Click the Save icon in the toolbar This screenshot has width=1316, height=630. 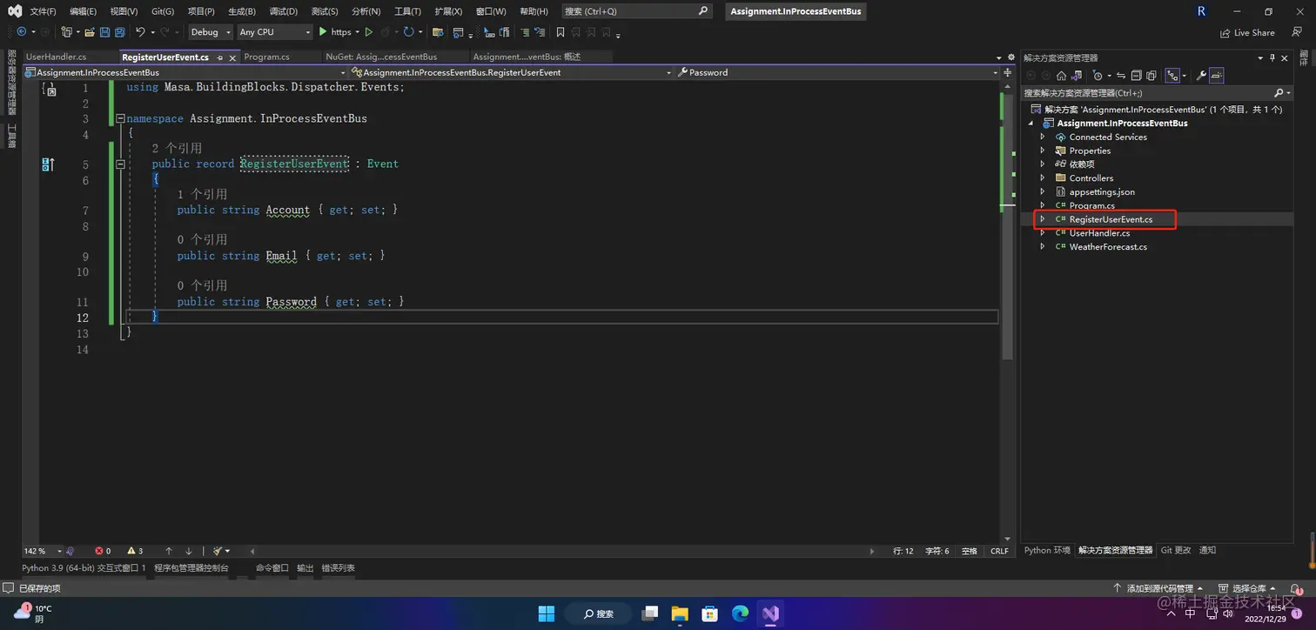[x=104, y=32]
